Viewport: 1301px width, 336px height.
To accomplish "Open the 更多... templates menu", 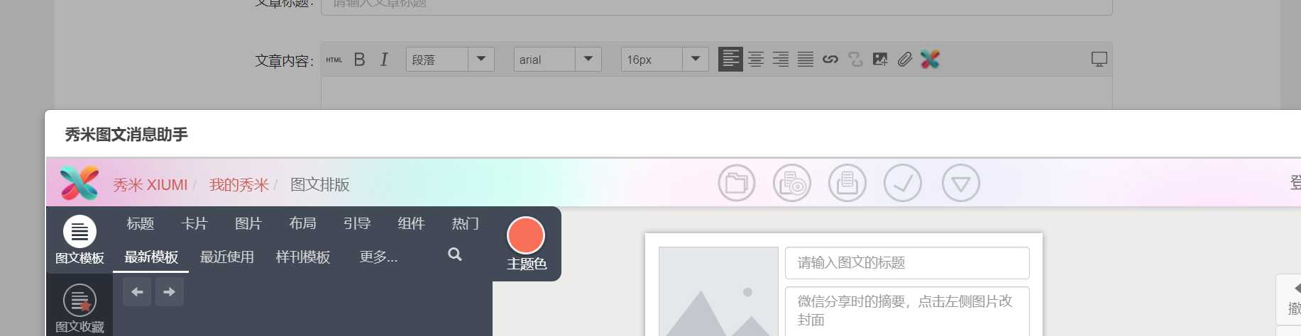I will (378, 257).
